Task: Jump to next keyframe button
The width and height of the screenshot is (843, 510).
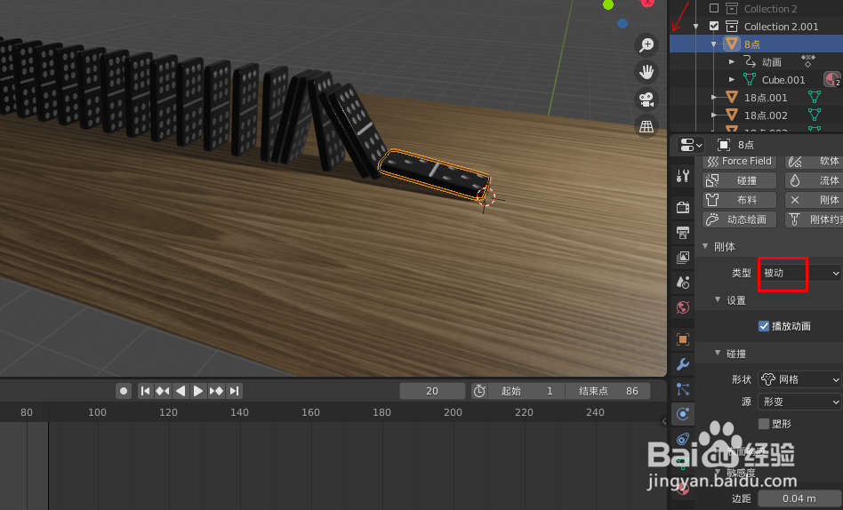Action: [216, 391]
